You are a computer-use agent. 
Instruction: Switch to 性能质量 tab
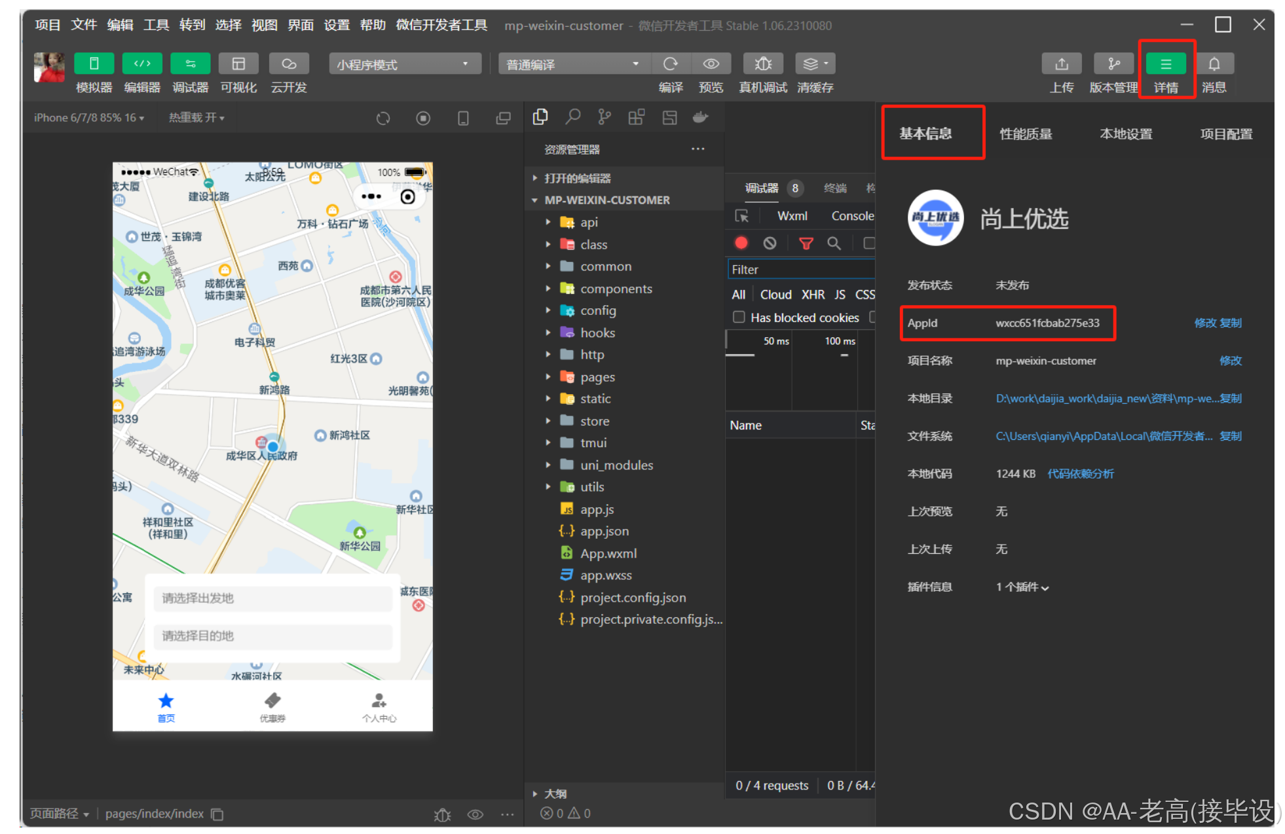click(x=1026, y=134)
